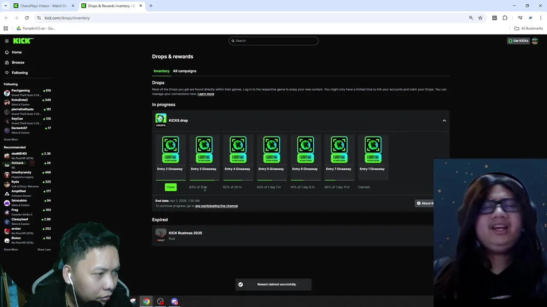Image resolution: width=547 pixels, height=307 pixels.
Task: Click the green KICK logo
Action: pyautogui.click(x=23, y=41)
